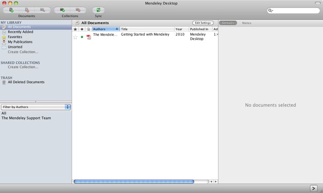Sort by the star favorites column header

[x=75, y=29]
